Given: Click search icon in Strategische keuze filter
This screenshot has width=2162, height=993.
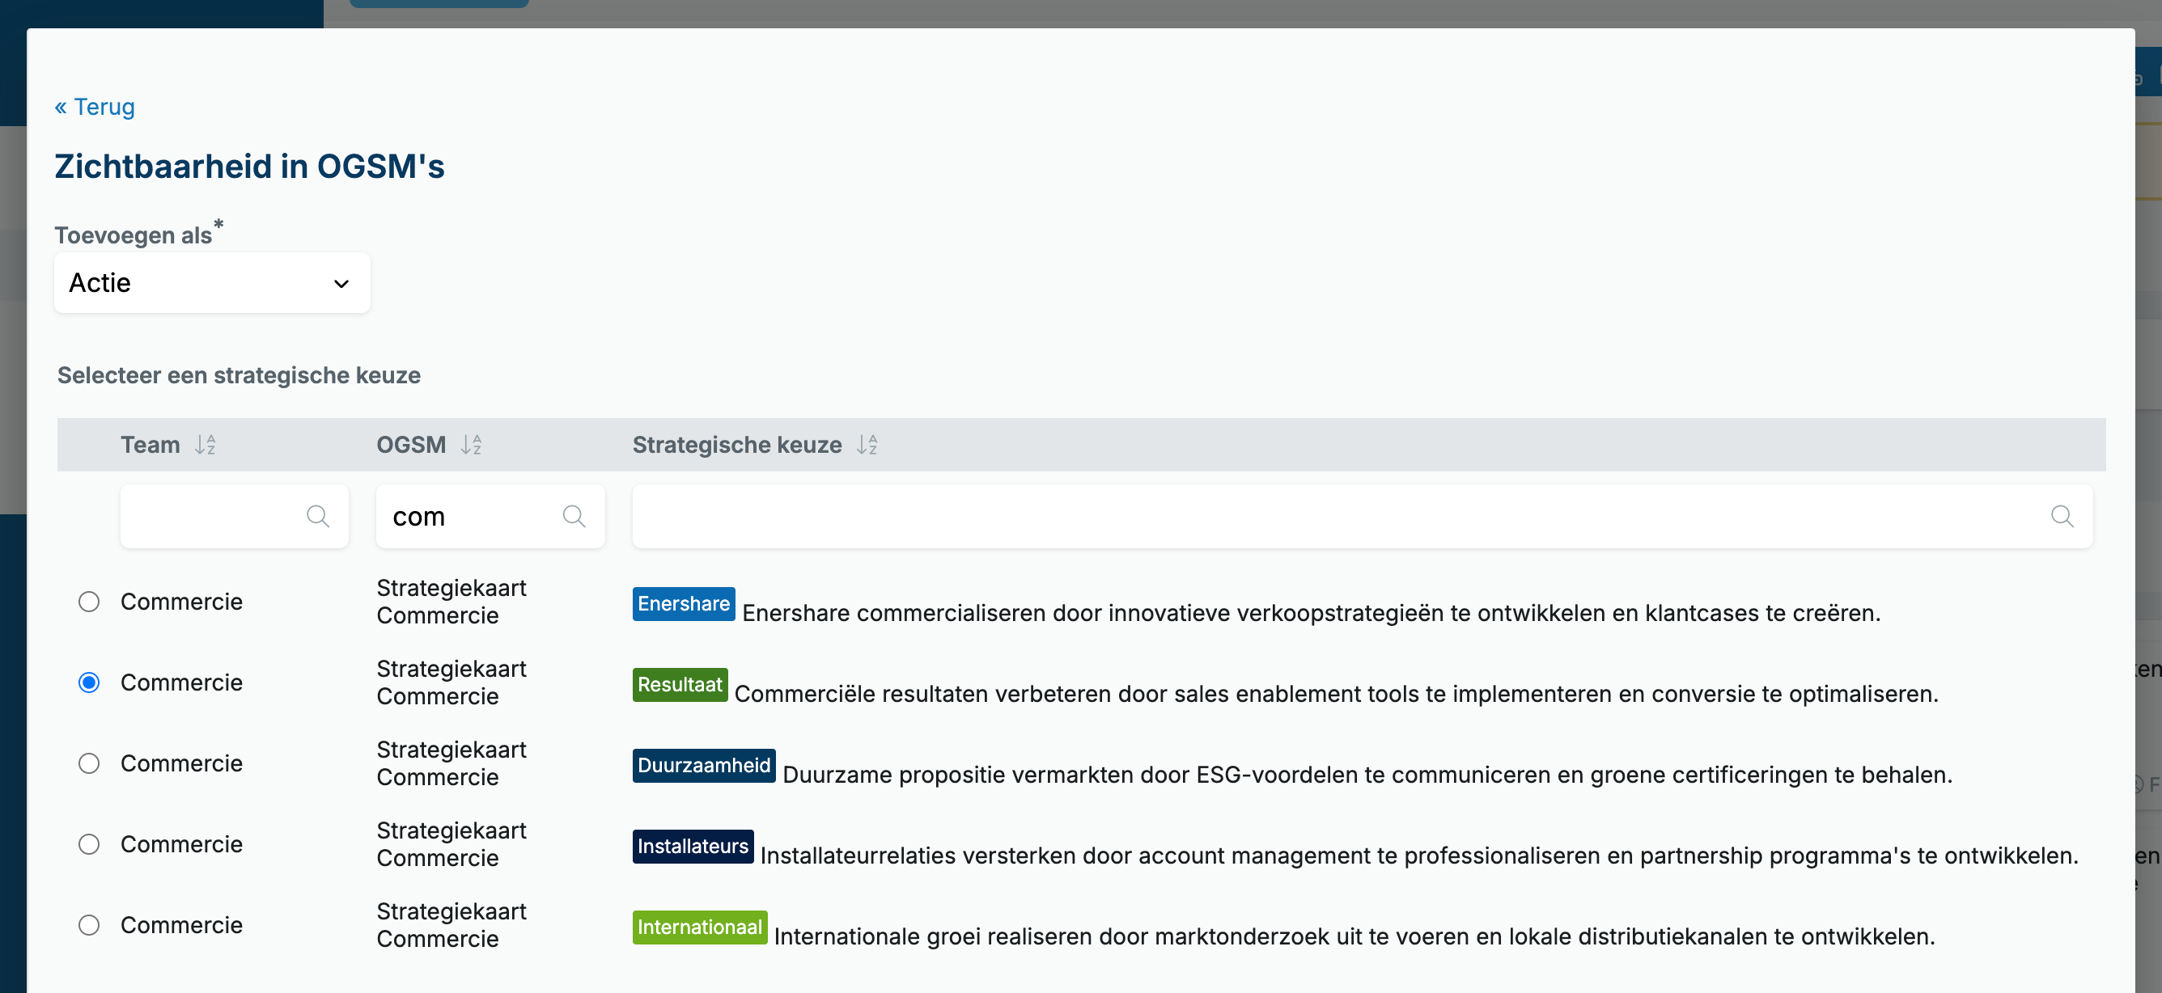Looking at the screenshot, I should click(x=2062, y=517).
